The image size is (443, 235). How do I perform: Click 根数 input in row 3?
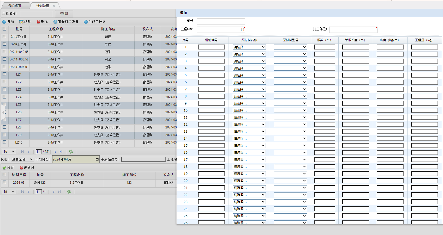pyautogui.click(x=325, y=61)
